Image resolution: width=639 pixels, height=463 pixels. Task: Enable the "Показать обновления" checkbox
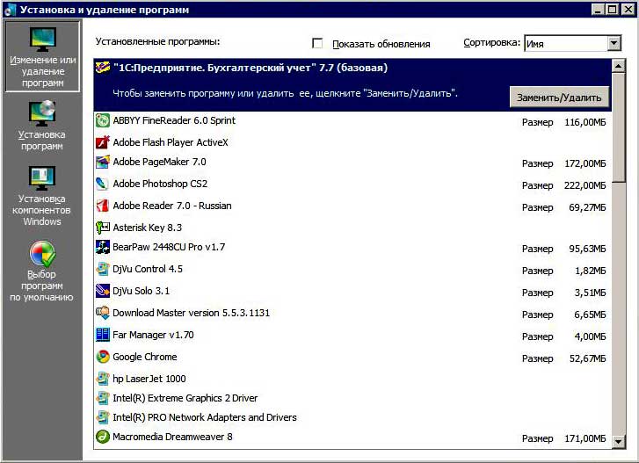tap(317, 44)
